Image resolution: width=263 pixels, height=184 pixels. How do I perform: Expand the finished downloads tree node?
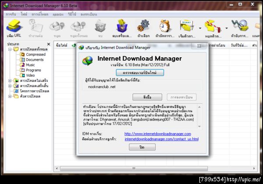(x=10, y=86)
